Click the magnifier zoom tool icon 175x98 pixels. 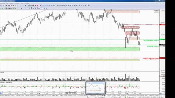(x=46, y=8)
